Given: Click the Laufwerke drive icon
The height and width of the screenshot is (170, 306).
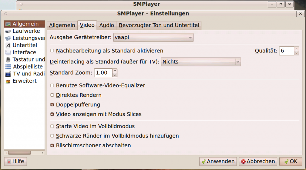Looking at the screenshot, I should (8, 31).
